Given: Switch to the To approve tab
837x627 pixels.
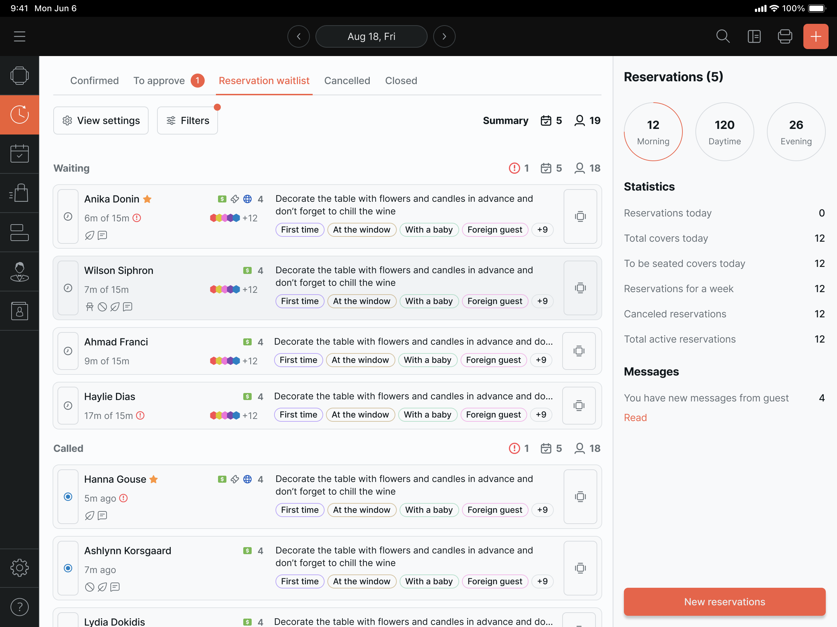Looking at the screenshot, I should pyautogui.click(x=169, y=81).
